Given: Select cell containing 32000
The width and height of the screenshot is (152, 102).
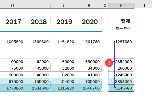Looking at the screenshot, I should pyautogui.click(x=64, y=68).
